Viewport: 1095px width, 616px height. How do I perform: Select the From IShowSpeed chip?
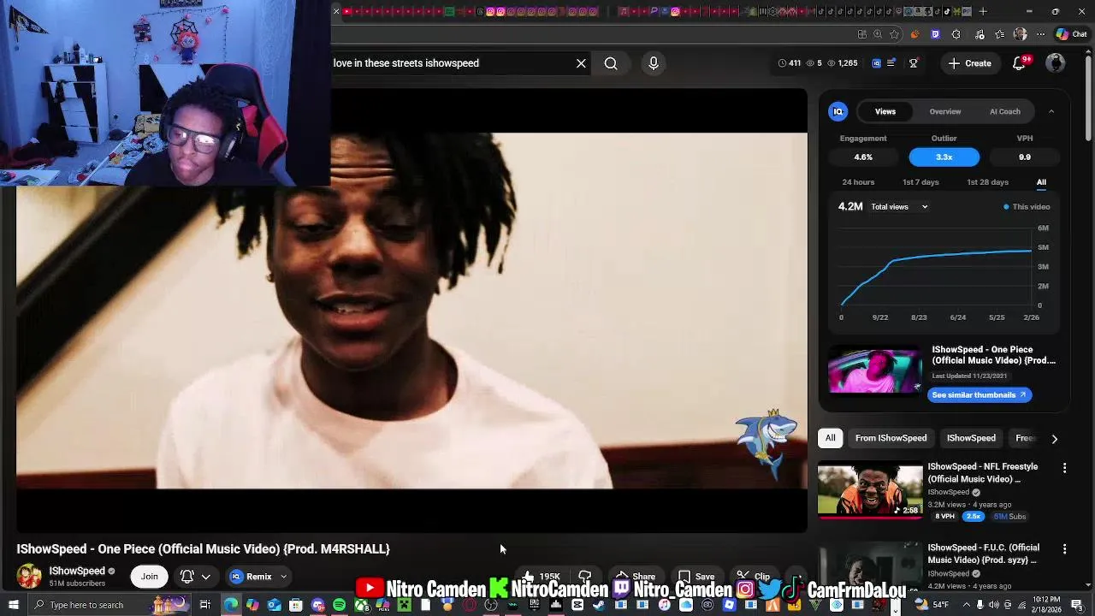(x=891, y=438)
